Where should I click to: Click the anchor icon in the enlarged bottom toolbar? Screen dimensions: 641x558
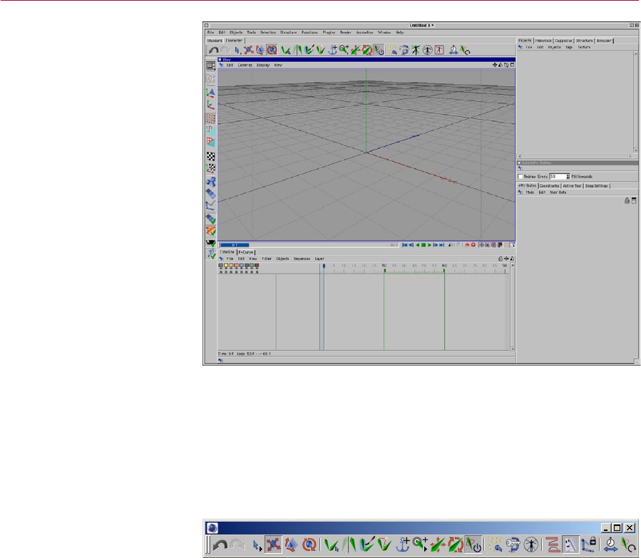[x=403, y=546]
